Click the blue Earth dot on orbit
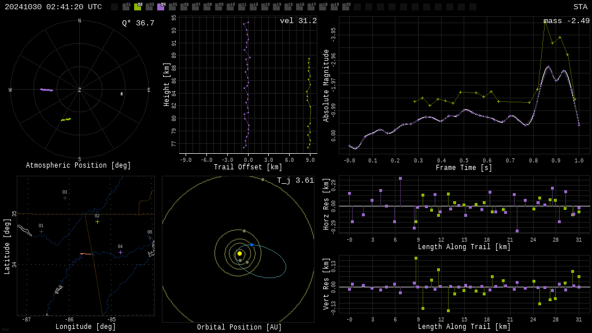This screenshot has width=592, height=333. [252, 245]
